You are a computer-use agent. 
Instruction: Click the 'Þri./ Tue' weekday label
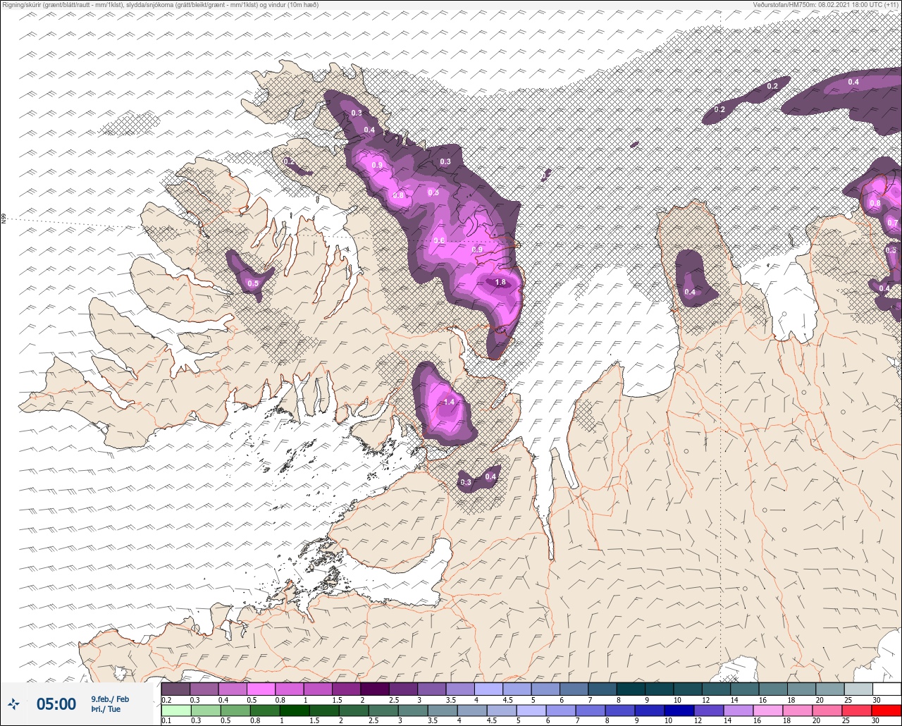(106, 709)
